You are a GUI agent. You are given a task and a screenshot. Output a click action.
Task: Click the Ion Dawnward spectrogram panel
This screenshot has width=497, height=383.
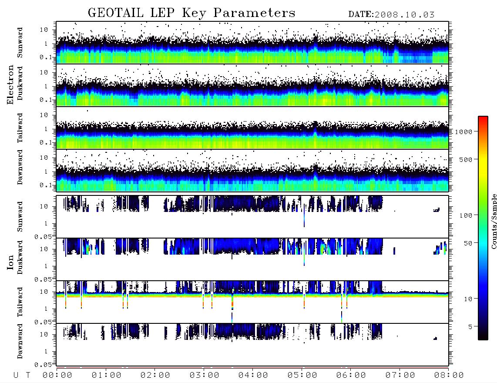pyautogui.click(x=252, y=344)
